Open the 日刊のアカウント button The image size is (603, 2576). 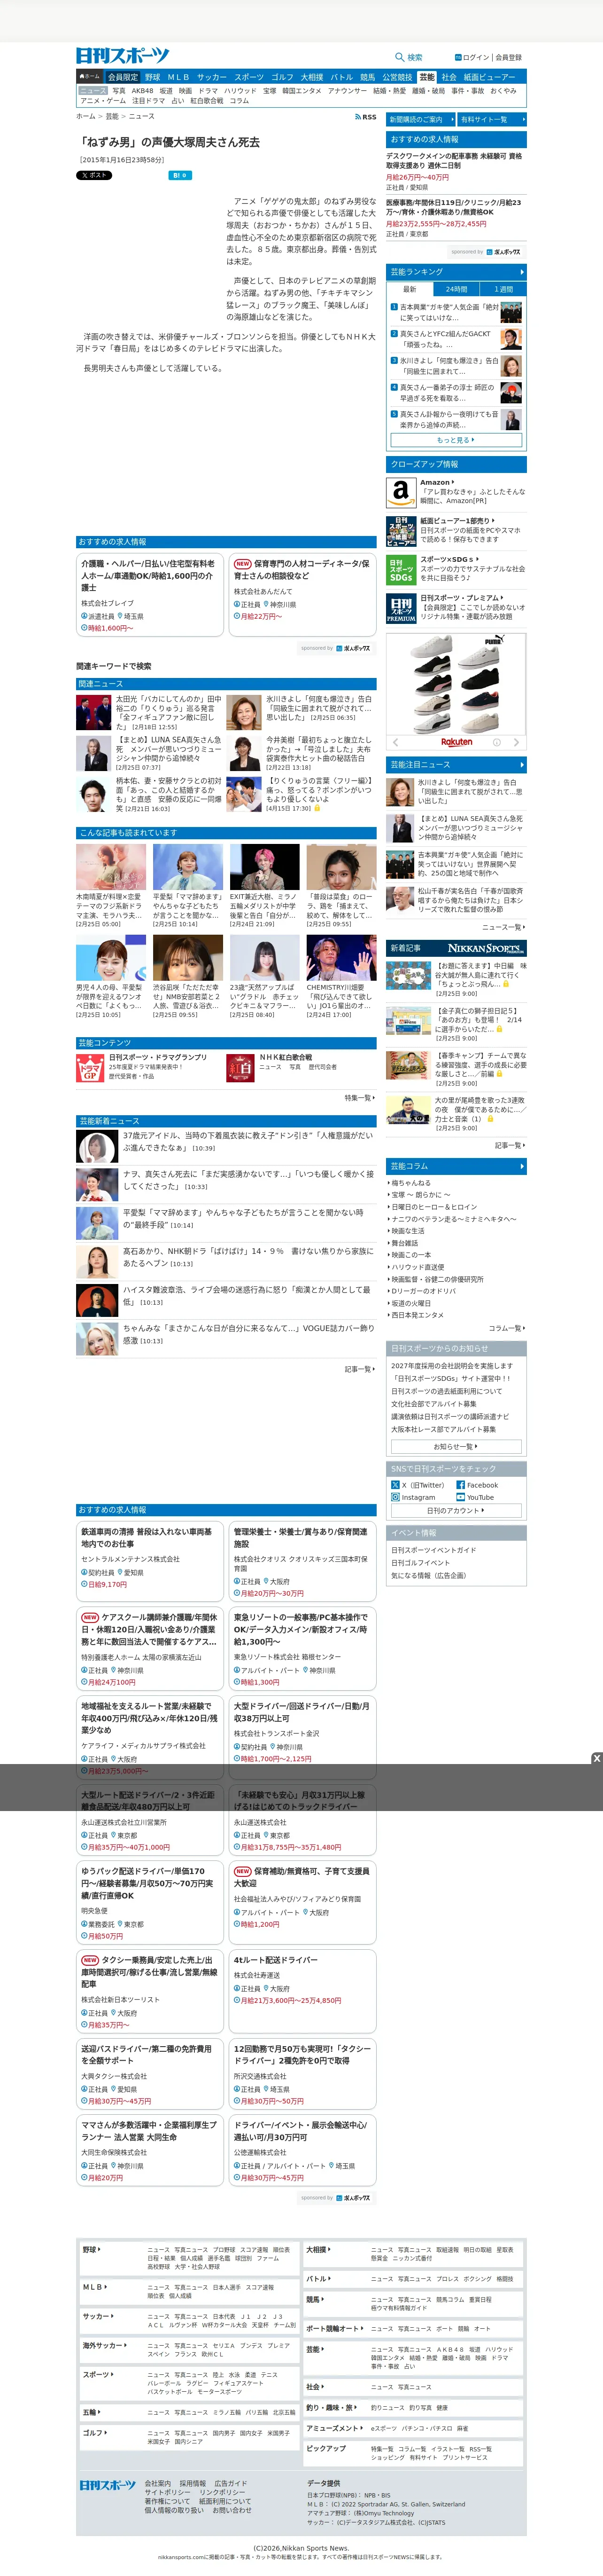click(456, 1510)
